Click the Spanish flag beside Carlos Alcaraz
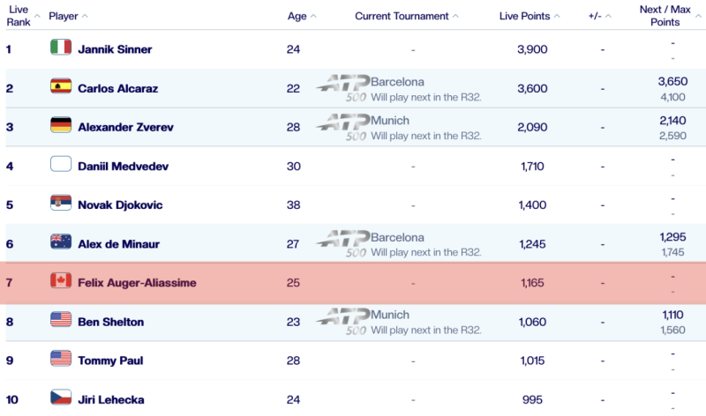This screenshot has width=706, height=416. 61,86
